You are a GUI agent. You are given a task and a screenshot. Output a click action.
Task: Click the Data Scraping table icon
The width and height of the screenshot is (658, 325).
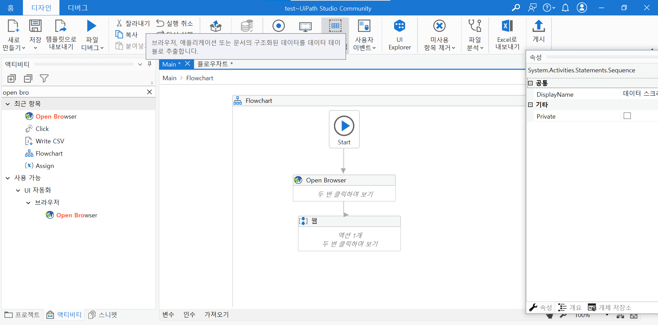335,26
